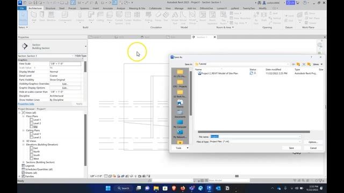Open the History shortcut in places sidebar
Image resolution: width=344 pixels, height=193 pixels.
click(180, 103)
